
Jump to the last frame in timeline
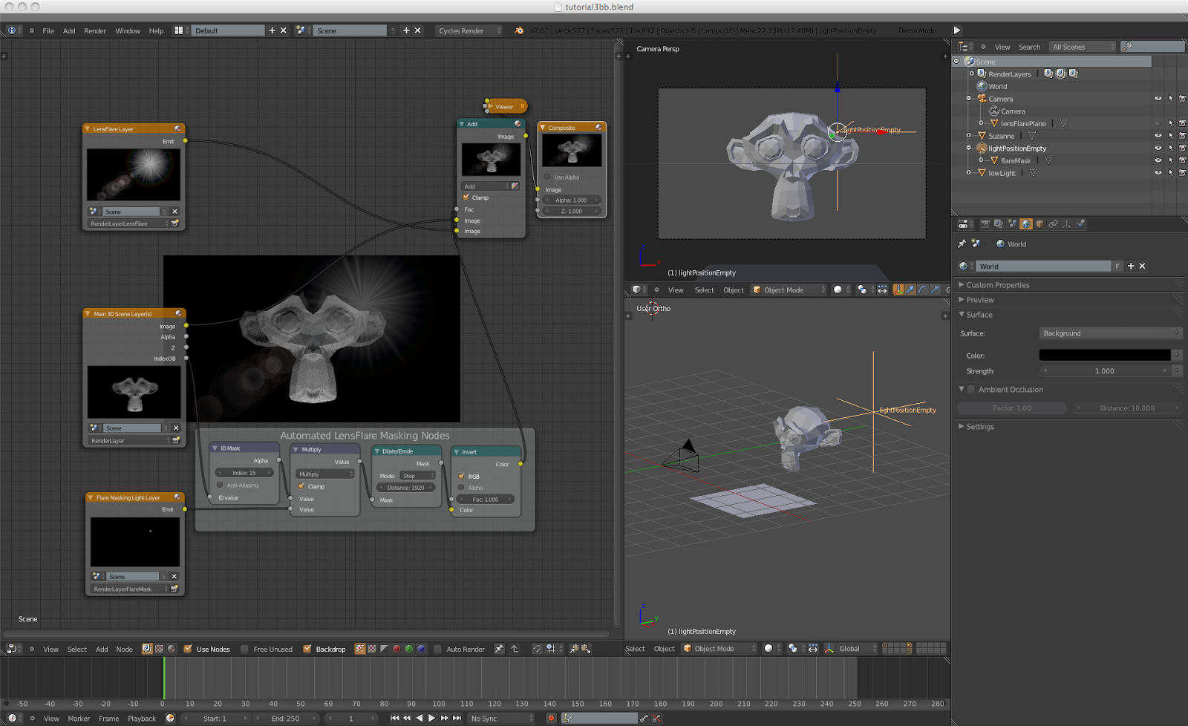[x=457, y=719]
